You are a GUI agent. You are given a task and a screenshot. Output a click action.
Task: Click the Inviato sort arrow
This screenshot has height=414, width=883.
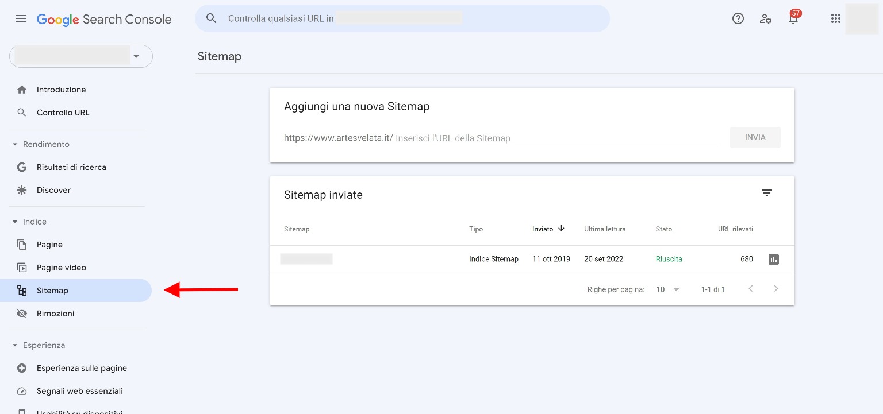click(561, 229)
